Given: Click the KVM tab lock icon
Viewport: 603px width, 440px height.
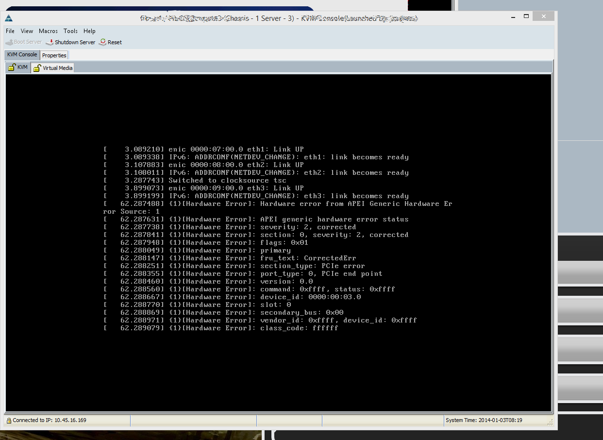Looking at the screenshot, I should pos(12,68).
